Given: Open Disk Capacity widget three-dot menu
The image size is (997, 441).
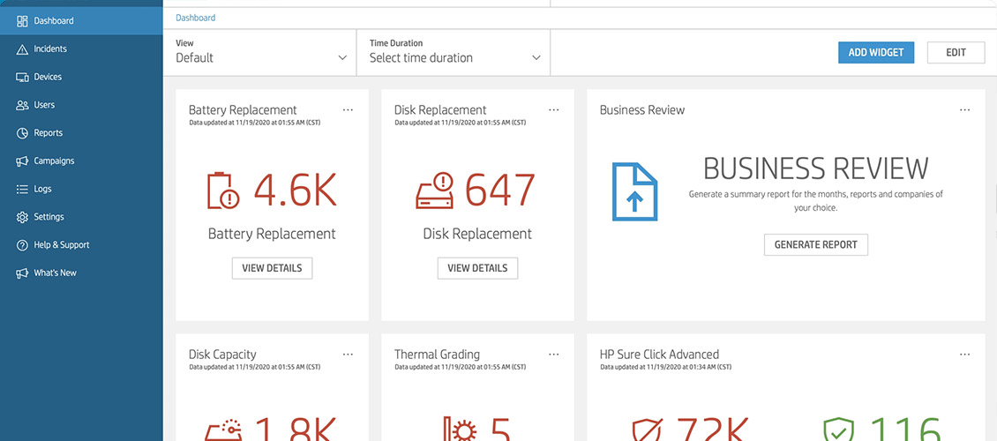Looking at the screenshot, I should 348,355.
